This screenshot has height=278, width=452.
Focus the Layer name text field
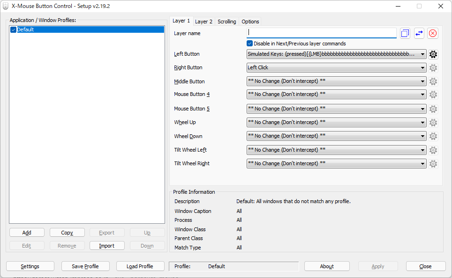click(x=321, y=33)
